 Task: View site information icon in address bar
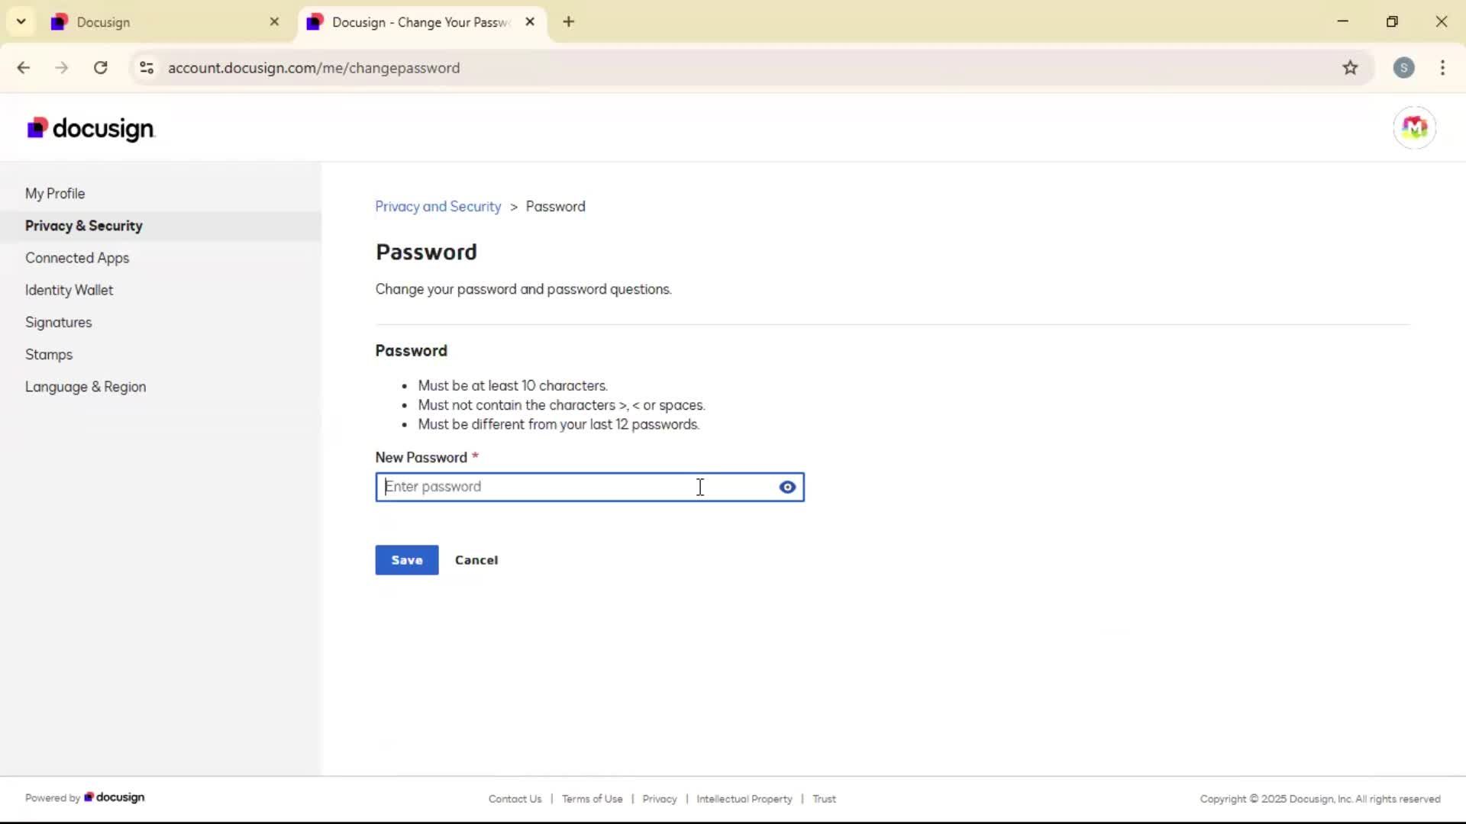point(147,68)
